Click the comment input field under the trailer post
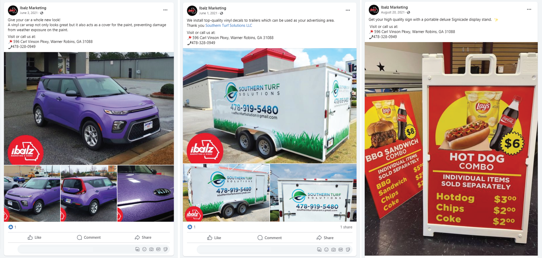The height and width of the screenshot is (258, 542). tap(275, 250)
